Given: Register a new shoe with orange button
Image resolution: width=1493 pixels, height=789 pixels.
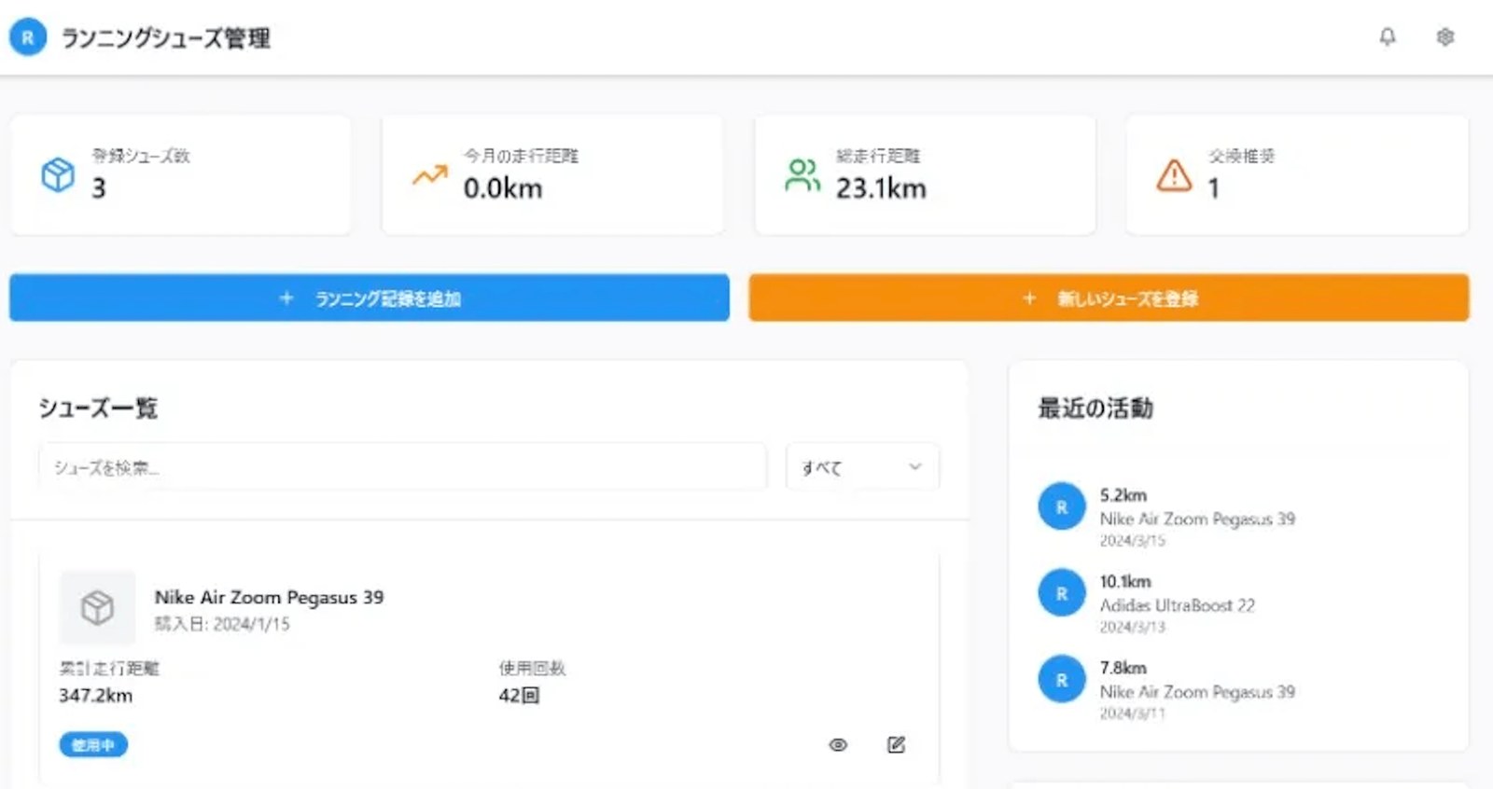Looking at the screenshot, I should (x=1109, y=298).
